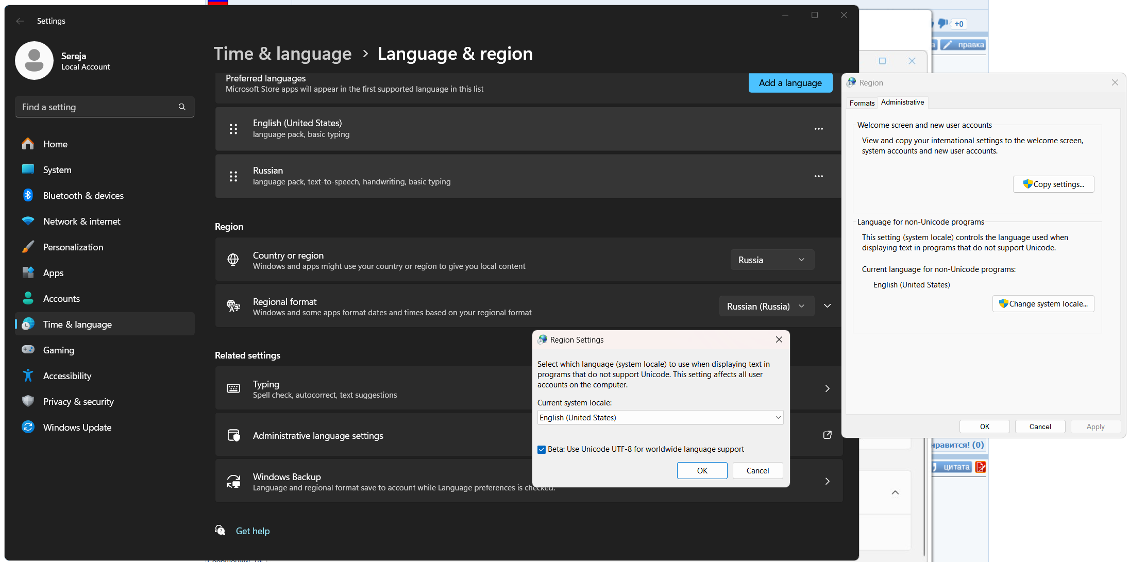This screenshot has width=1129, height=562.
Task: Click the English (United States) language name
Action: [x=297, y=123]
